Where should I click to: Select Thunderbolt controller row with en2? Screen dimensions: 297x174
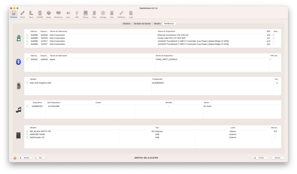pyautogui.click(x=152, y=44)
